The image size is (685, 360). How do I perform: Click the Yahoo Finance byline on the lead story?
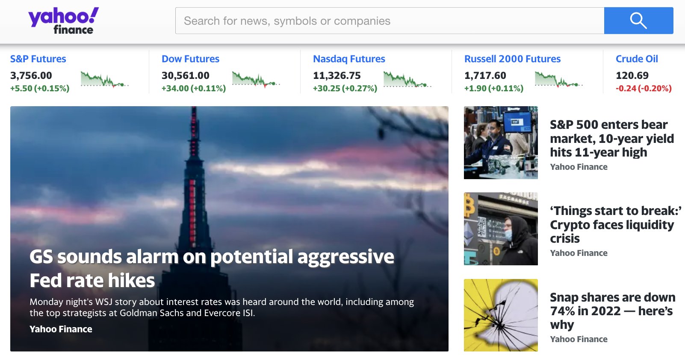61,329
